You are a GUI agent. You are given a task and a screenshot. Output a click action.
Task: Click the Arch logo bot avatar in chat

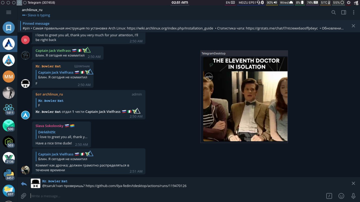click(26, 115)
